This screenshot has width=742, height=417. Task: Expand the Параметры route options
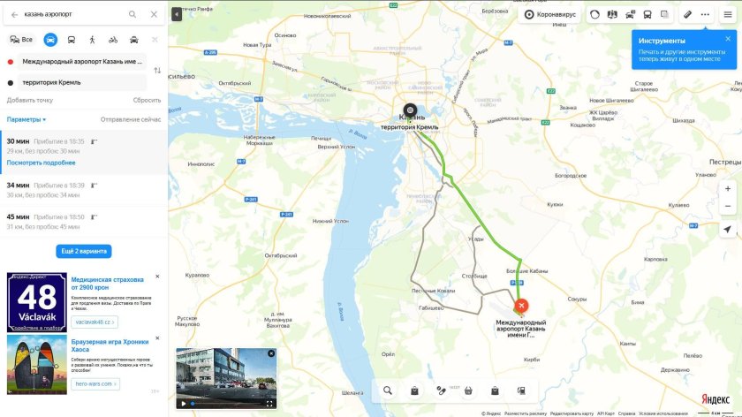[x=26, y=120]
